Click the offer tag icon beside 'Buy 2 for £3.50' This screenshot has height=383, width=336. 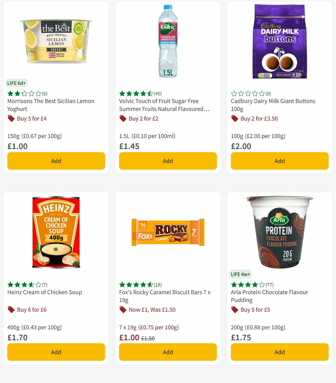pos(234,119)
